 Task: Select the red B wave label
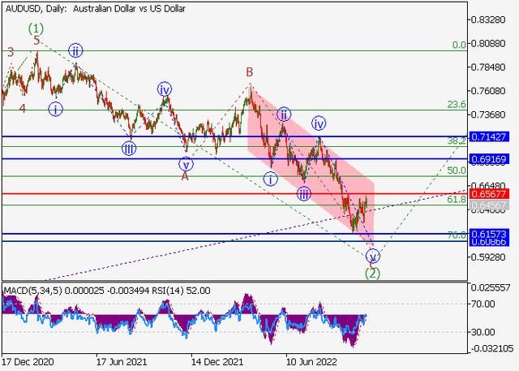251,73
